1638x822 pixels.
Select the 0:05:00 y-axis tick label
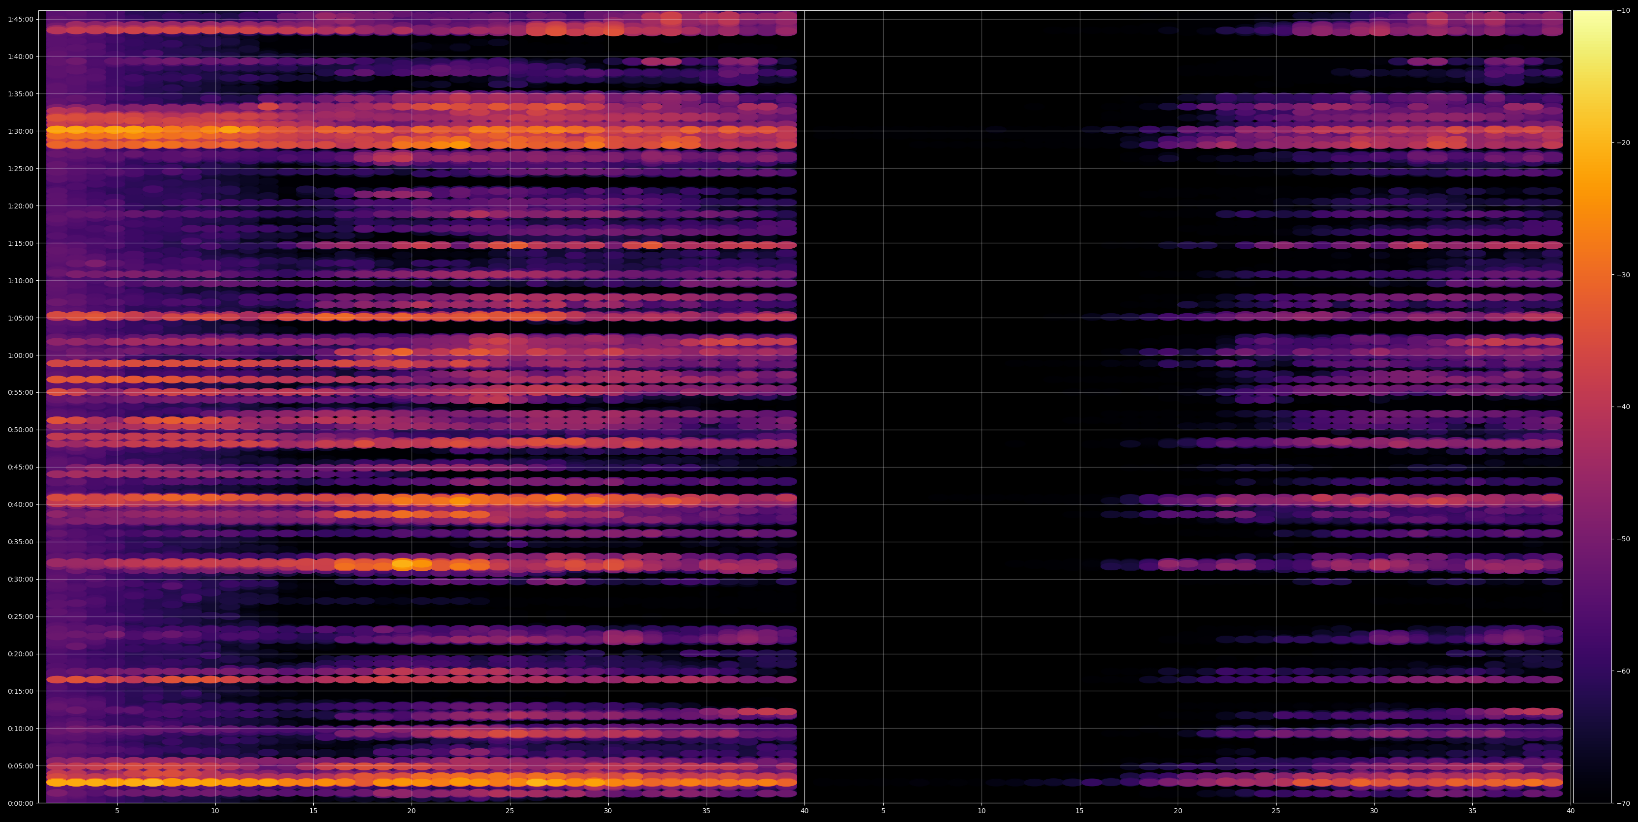pyautogui.click(x=20, y=765)
